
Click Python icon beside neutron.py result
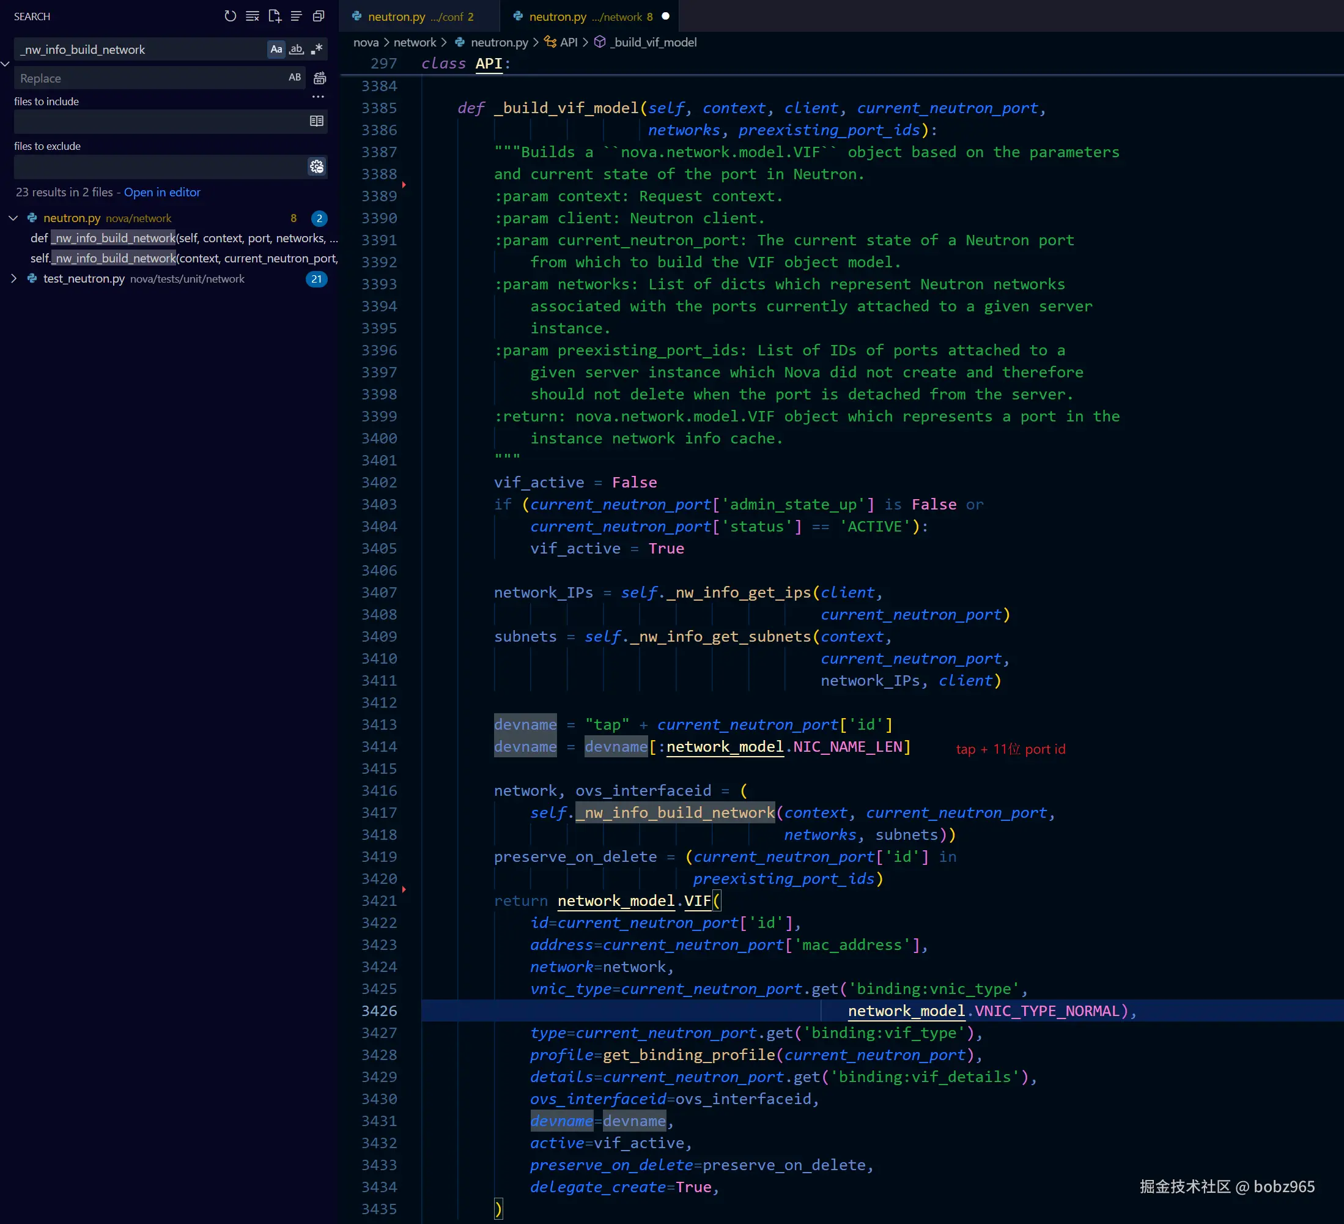[x=32, y=218]
